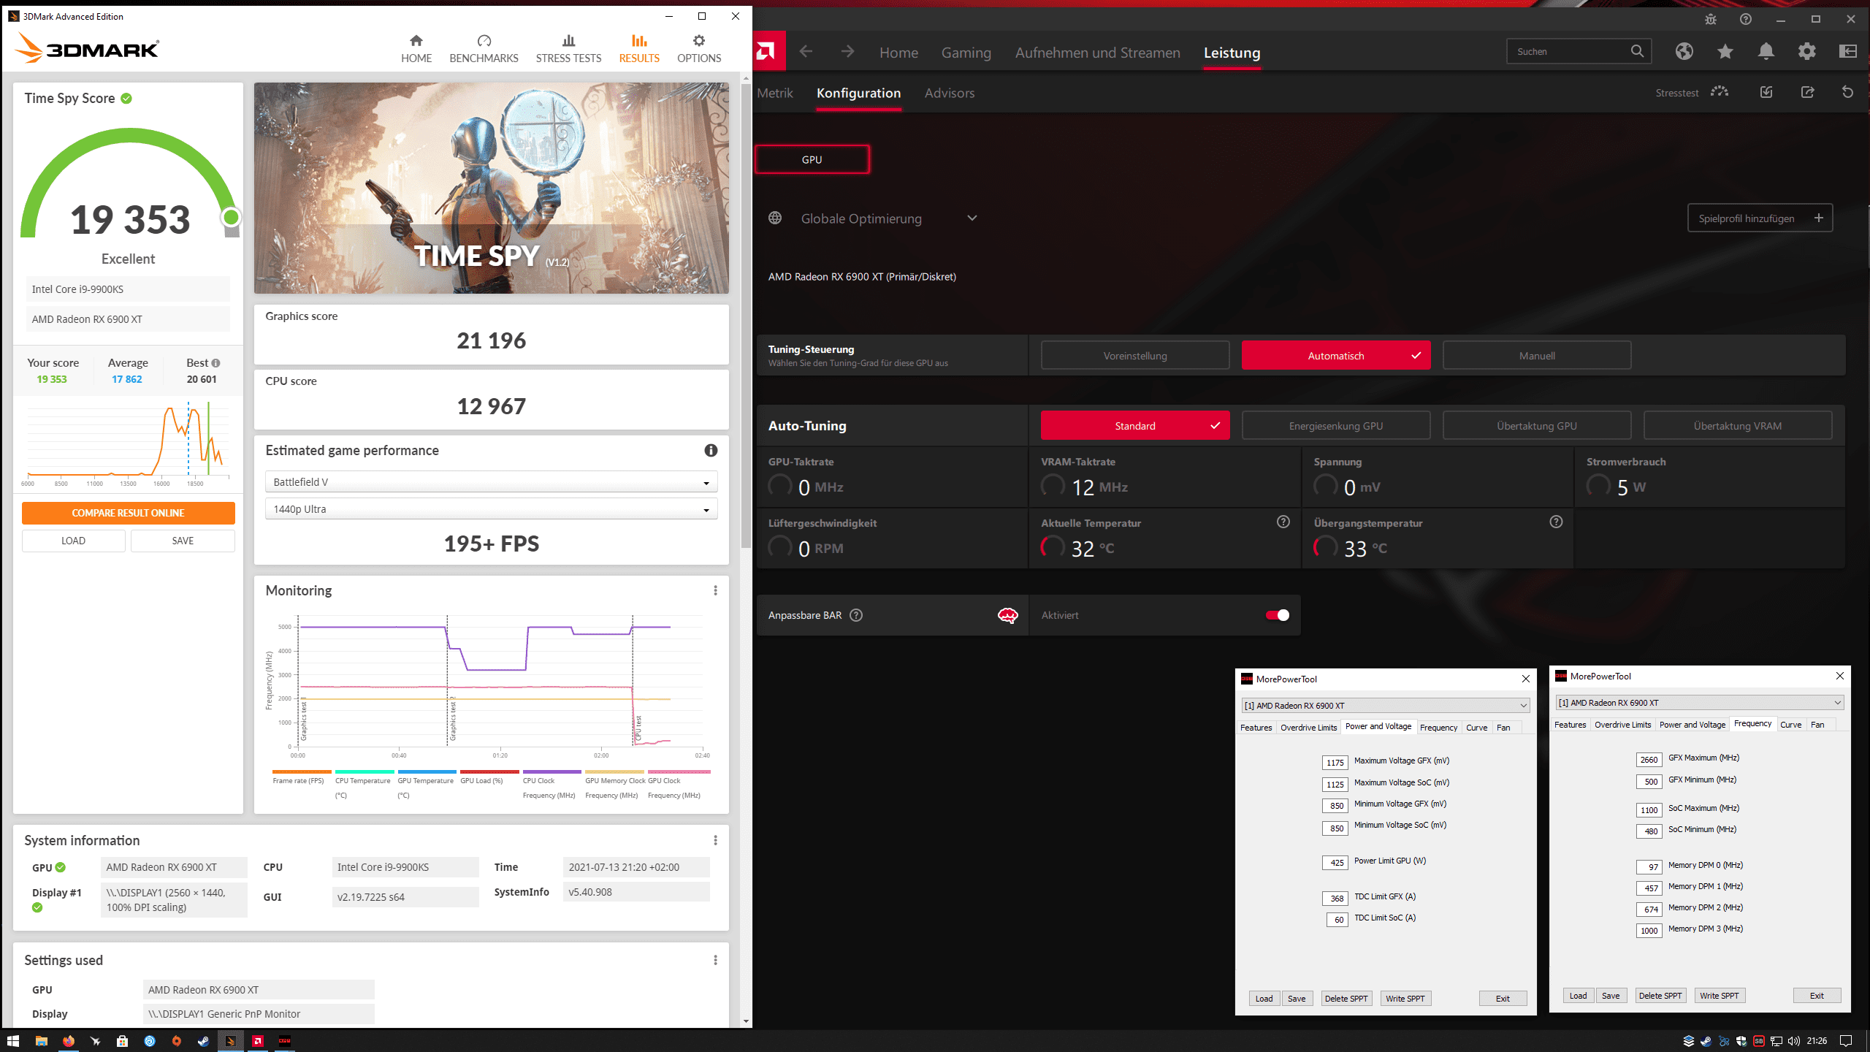Switch to Advisors sub-tab
Viewport: 1870px width, 1052px height.
[949, 93]
